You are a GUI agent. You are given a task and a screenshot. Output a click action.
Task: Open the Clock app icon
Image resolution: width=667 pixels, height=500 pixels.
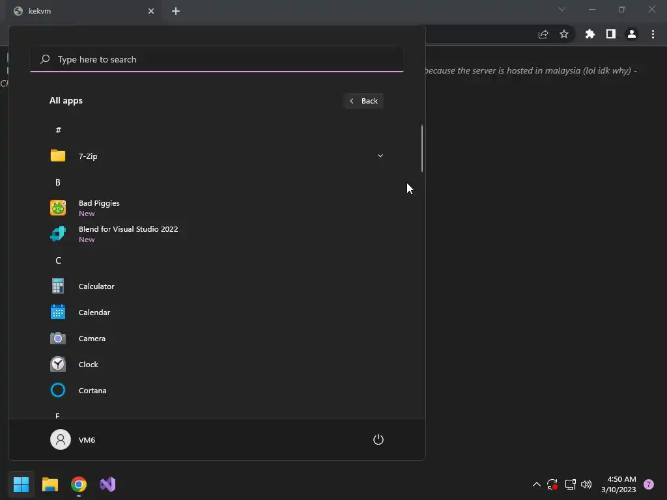point(58,365)
